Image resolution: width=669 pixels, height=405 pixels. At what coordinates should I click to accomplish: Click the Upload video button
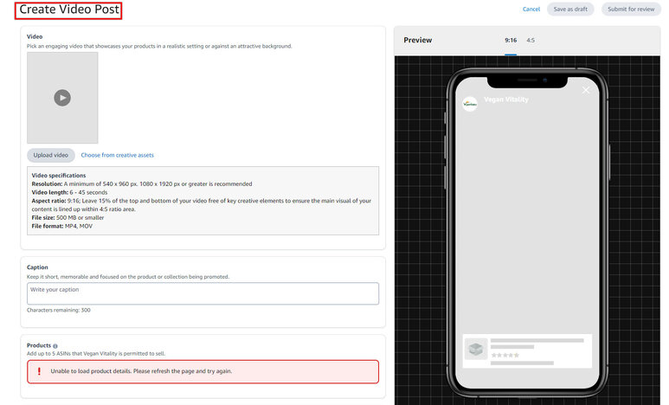51,155
